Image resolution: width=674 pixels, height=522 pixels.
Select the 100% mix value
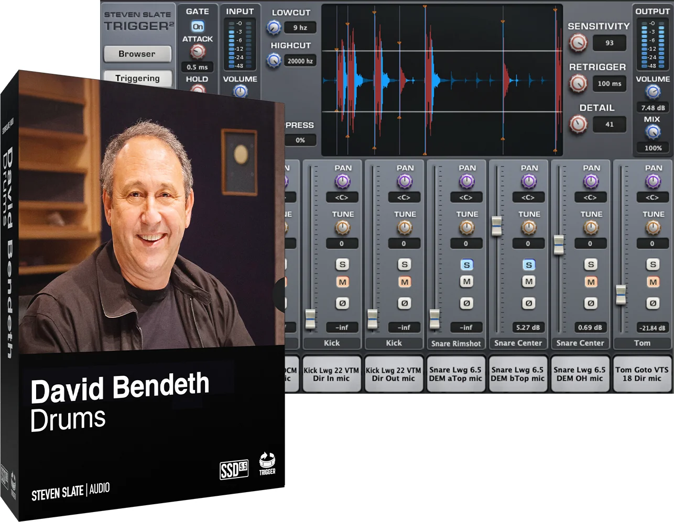[x=653, y=148]
